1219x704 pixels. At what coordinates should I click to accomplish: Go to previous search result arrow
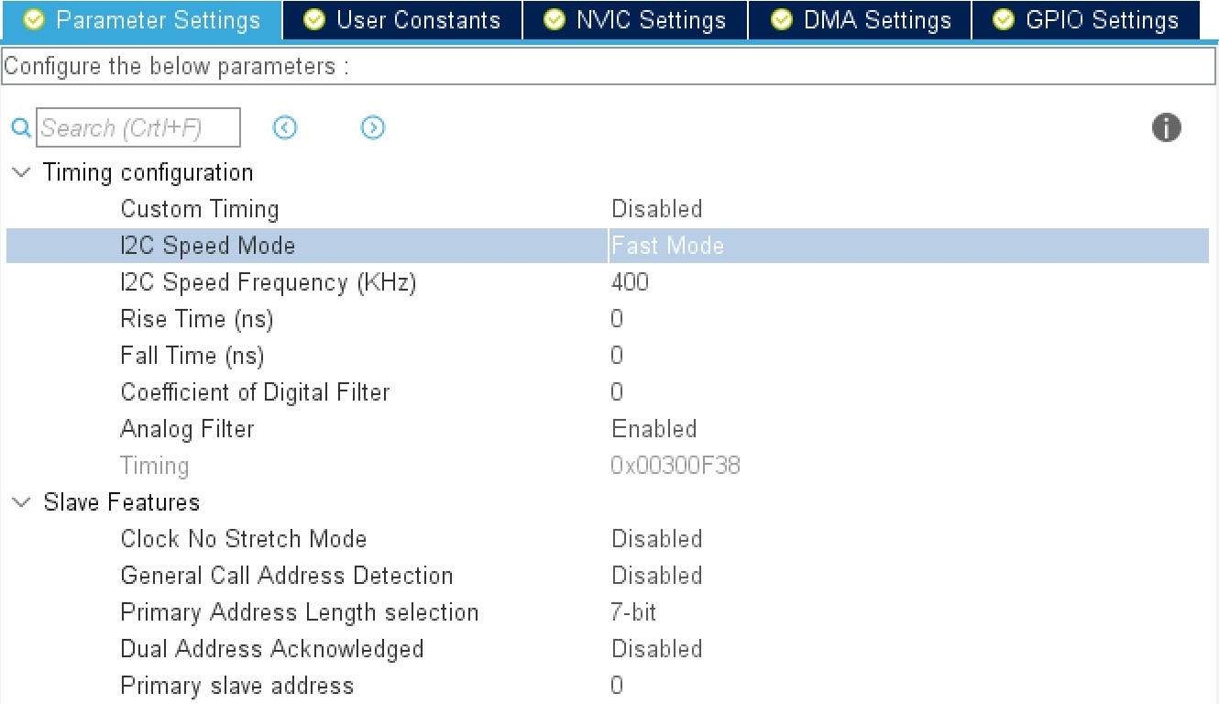[285, 128]
